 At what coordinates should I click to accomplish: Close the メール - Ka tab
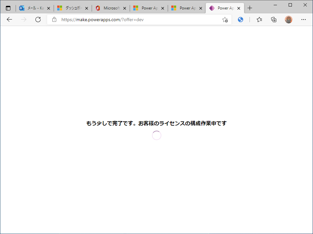coord(48,8)
